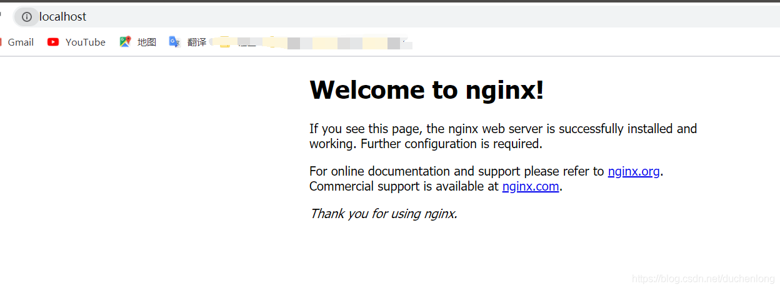This screenshot has width=780, height=290.
Task: Click "Commercial support is available at" text
Action: tap(404, 186)
